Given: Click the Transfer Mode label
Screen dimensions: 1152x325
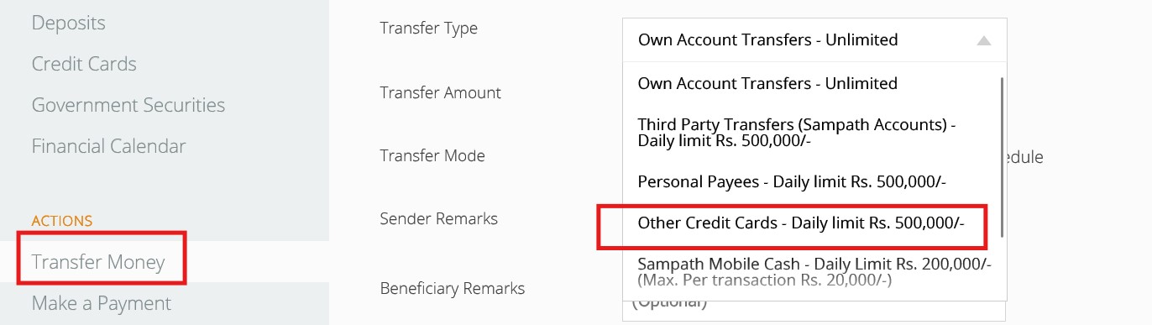Looking at the screenshot, I should click(x=432, y=155).
